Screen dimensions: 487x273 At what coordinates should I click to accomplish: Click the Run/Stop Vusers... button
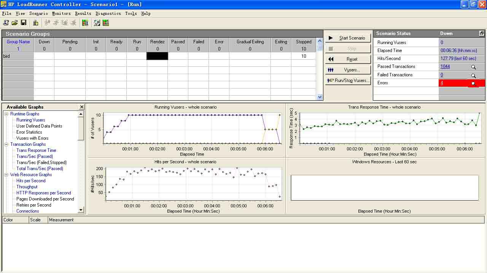pyautogui.click(x=348, y=80)
